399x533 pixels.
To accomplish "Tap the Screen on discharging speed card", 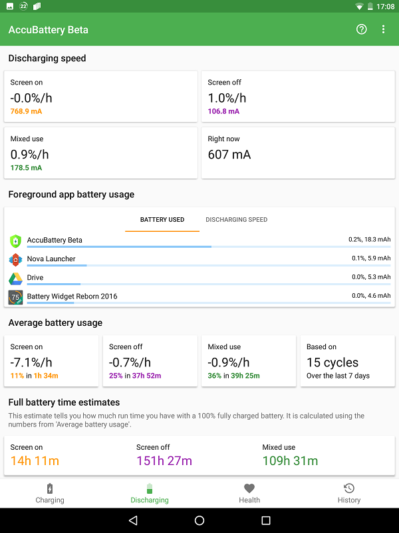I will pos(101,96).
